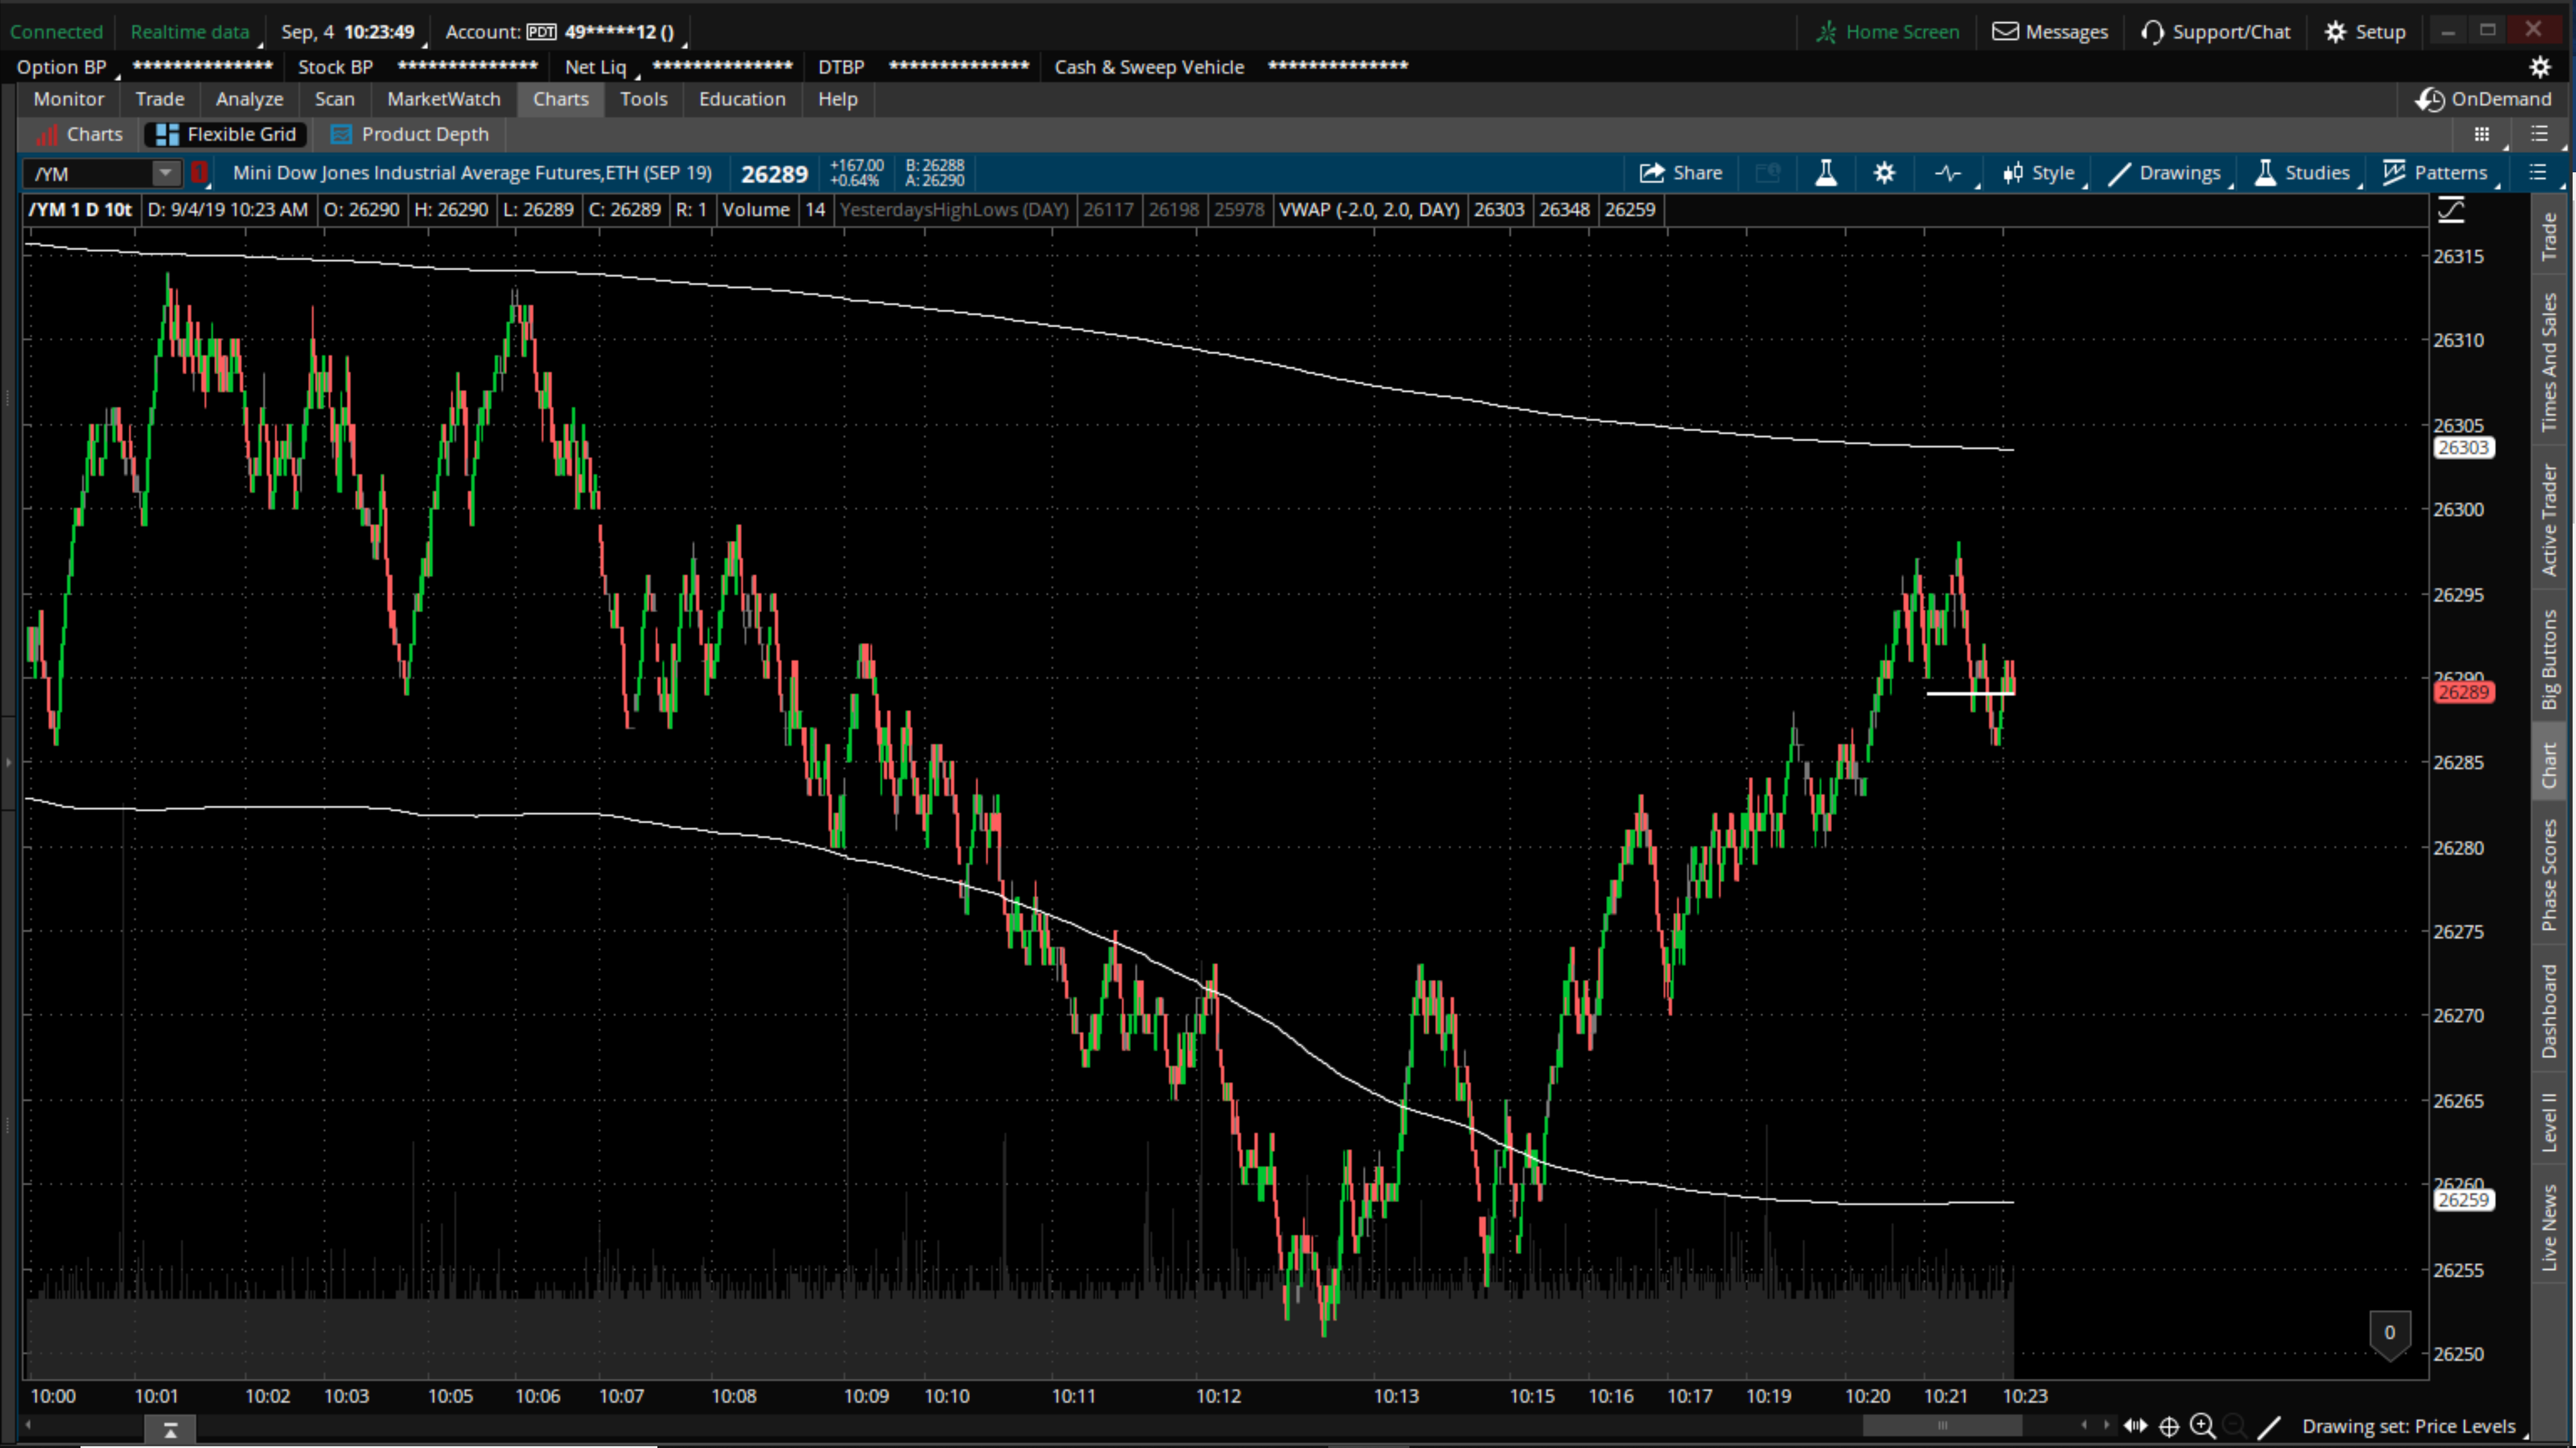Open the chart grid layout icon
Viewport: 2576px width, 1448px height.
click(2481, 134)
